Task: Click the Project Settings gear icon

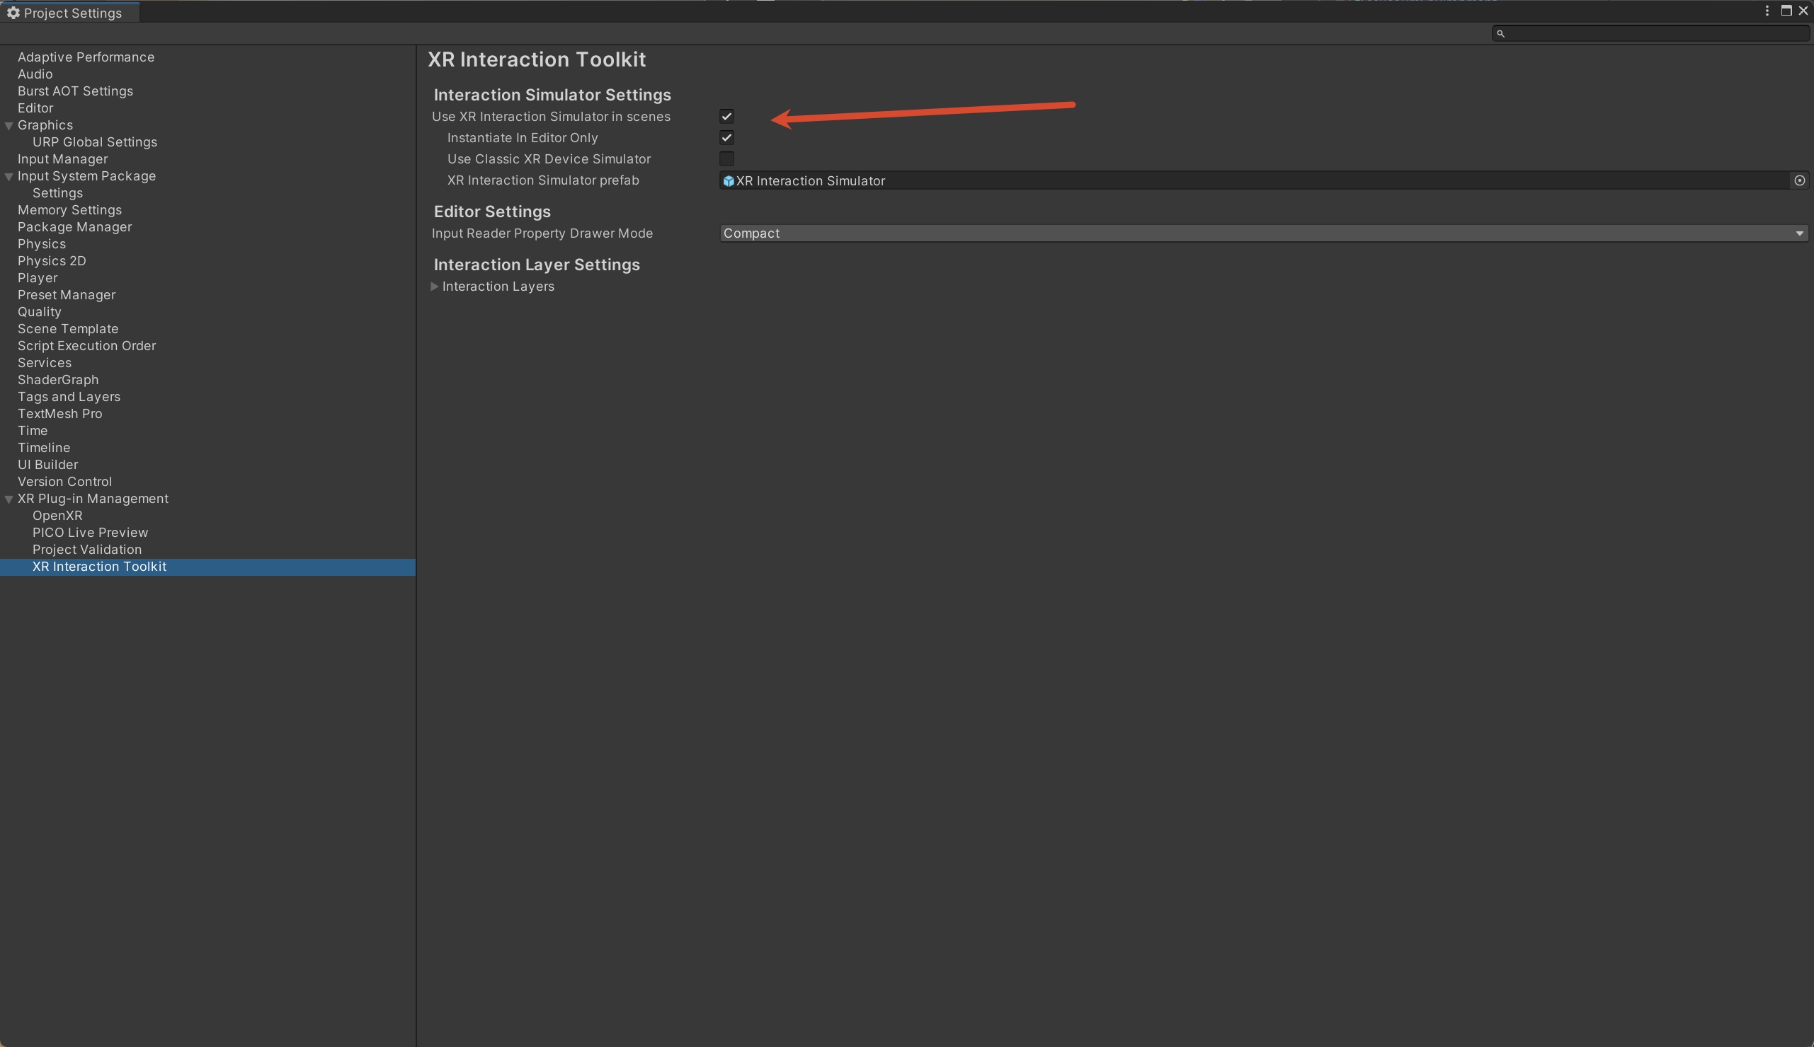Action: pyautogui.click(x=13, y=13)
